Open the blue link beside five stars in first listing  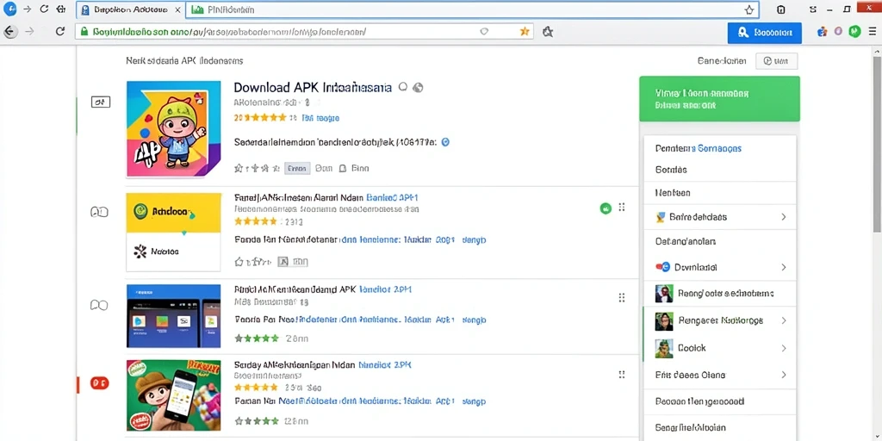[x=320, y=118]
